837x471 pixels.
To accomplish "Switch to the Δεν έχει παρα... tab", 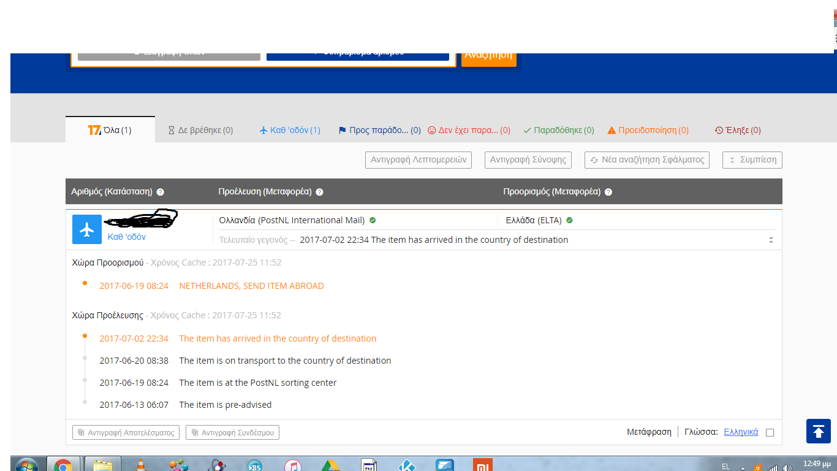I will pos(469,130).
